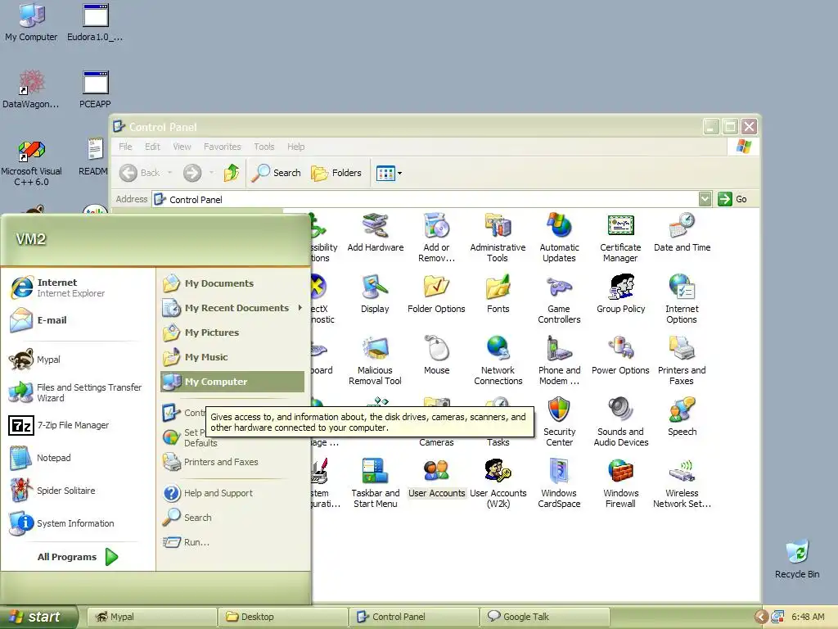Viewport: 838px width, 629px height.
Task: Open Wireless Network Setup icon
Action: coord(682,483)
